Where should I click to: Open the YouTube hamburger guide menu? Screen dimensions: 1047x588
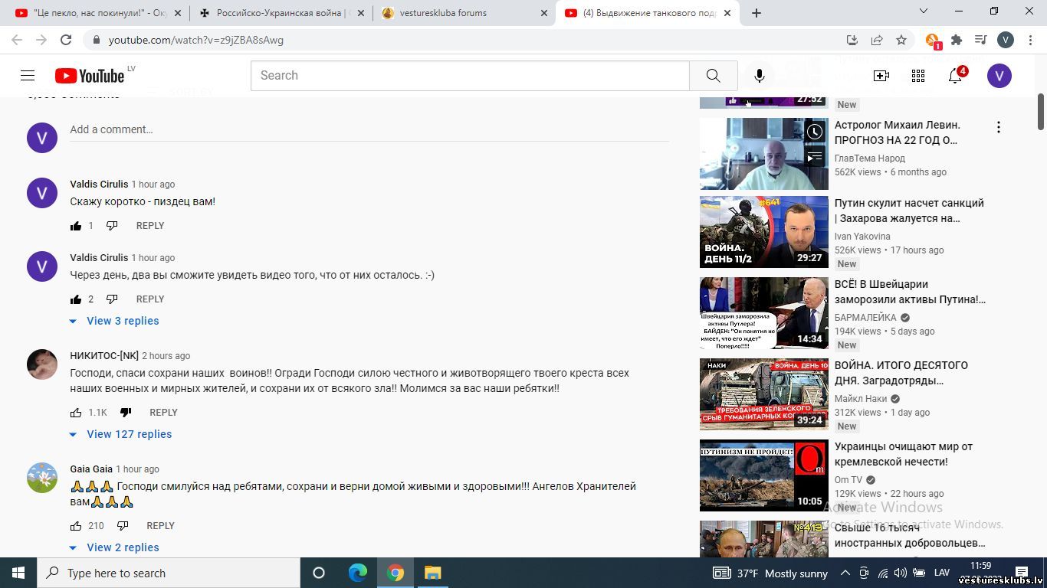click(x=28, y=75)
